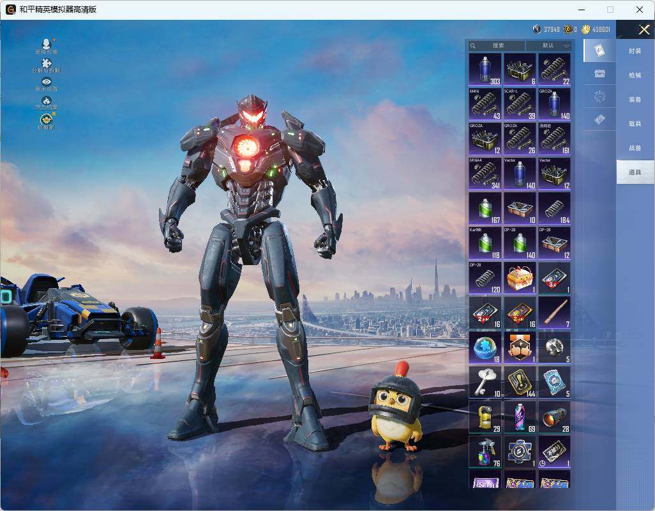
Task: Select the DP-28 spring item with 120
Action: pyautogui.click(x=485, y=278)
